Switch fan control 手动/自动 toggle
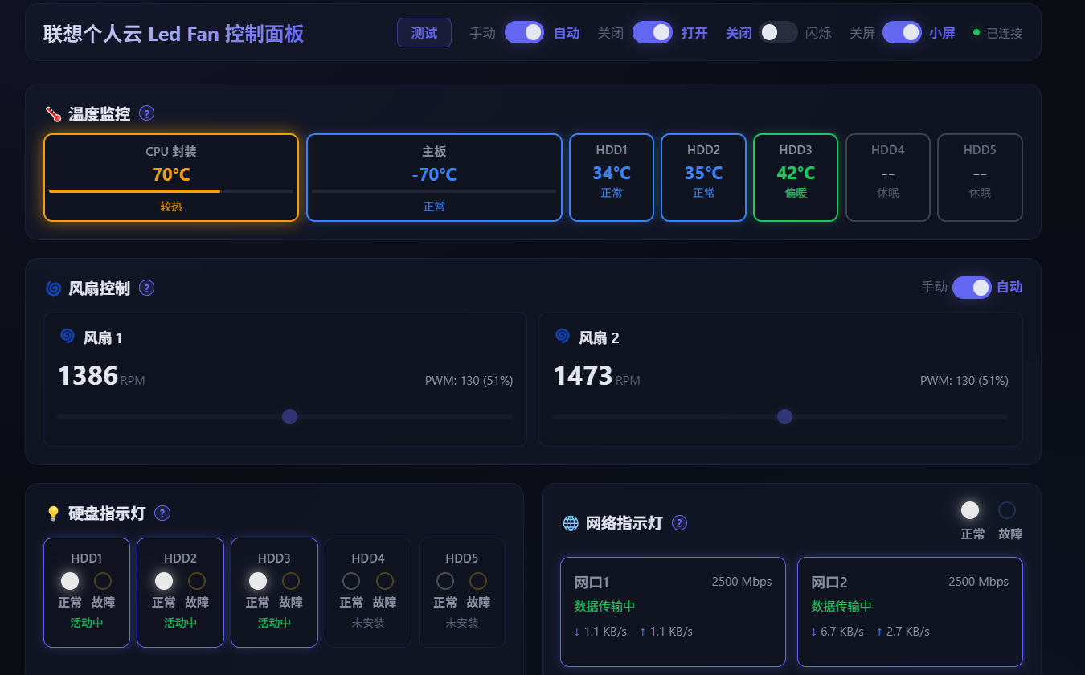The image size is (1085, 675). tap(972, 287)
